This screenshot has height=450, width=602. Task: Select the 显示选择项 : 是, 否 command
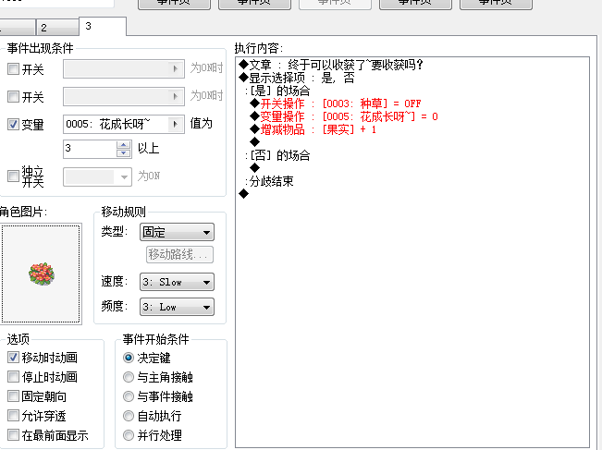point(297,78)
